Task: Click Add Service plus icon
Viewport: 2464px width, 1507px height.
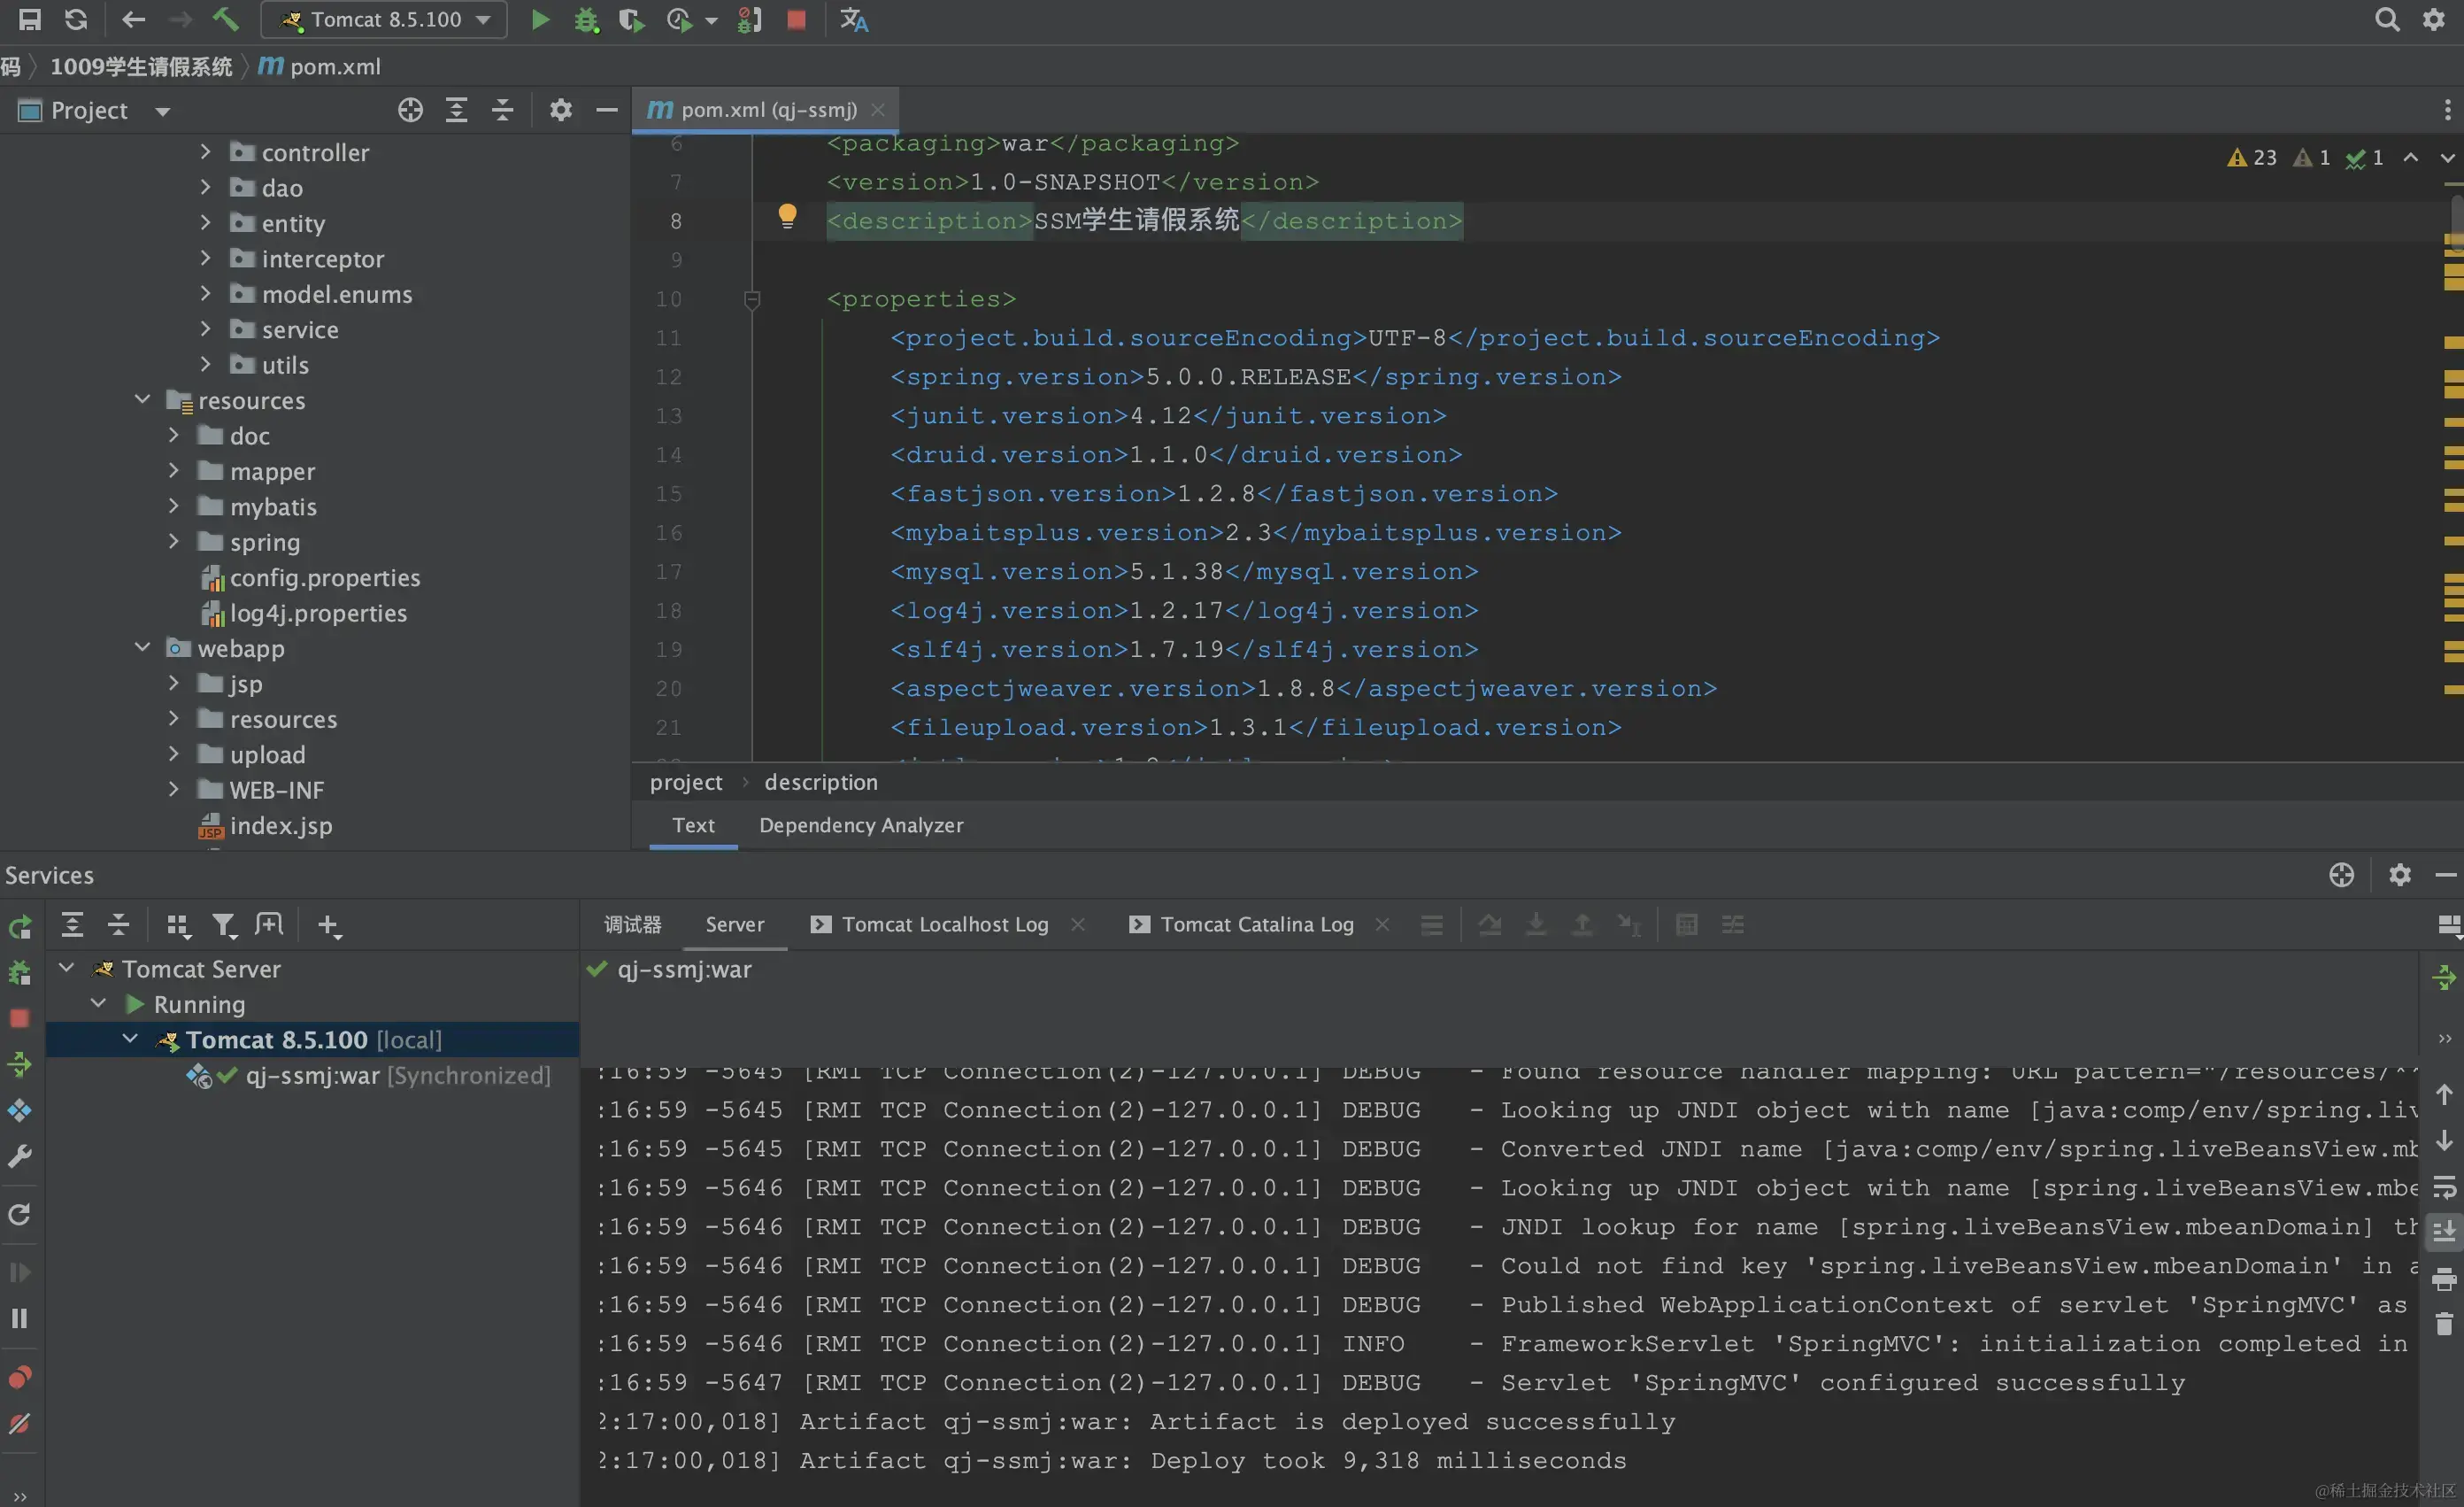Action: [x=328, y=924]
